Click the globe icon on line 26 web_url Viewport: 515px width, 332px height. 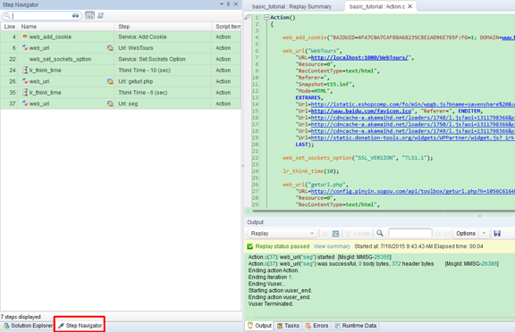click(x=25, y=81)
